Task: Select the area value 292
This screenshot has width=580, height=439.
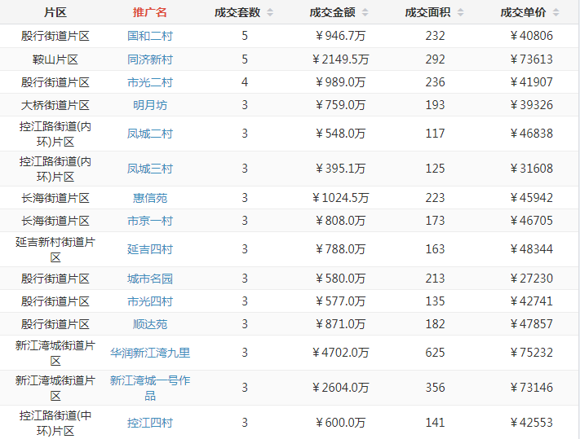Action: tap(435, 59)
